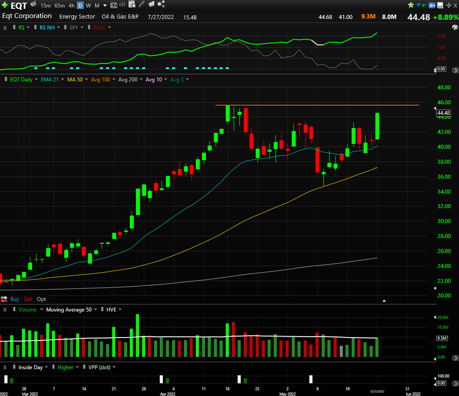
Task: Click the green star favorites icon
Action: (411, 5)
